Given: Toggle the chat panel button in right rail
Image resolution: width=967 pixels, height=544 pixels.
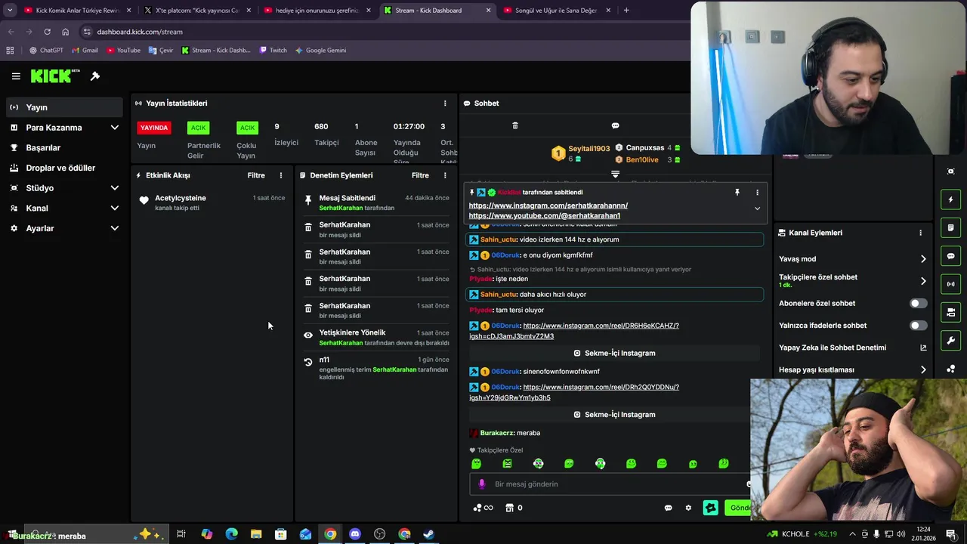Looking at the screenshot, I should [x=950, y=256].
